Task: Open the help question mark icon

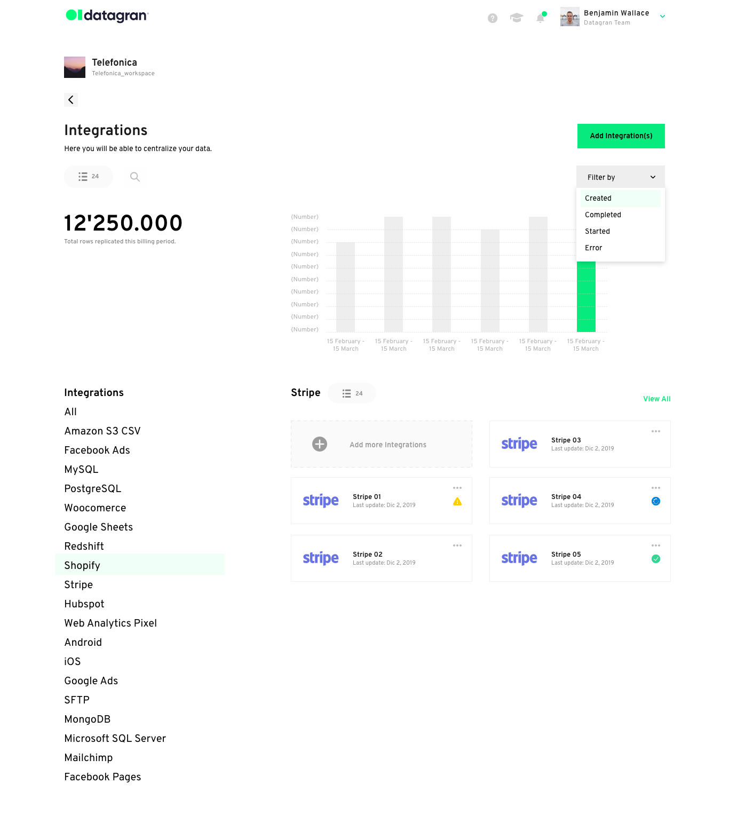Action: click(493, 18)
